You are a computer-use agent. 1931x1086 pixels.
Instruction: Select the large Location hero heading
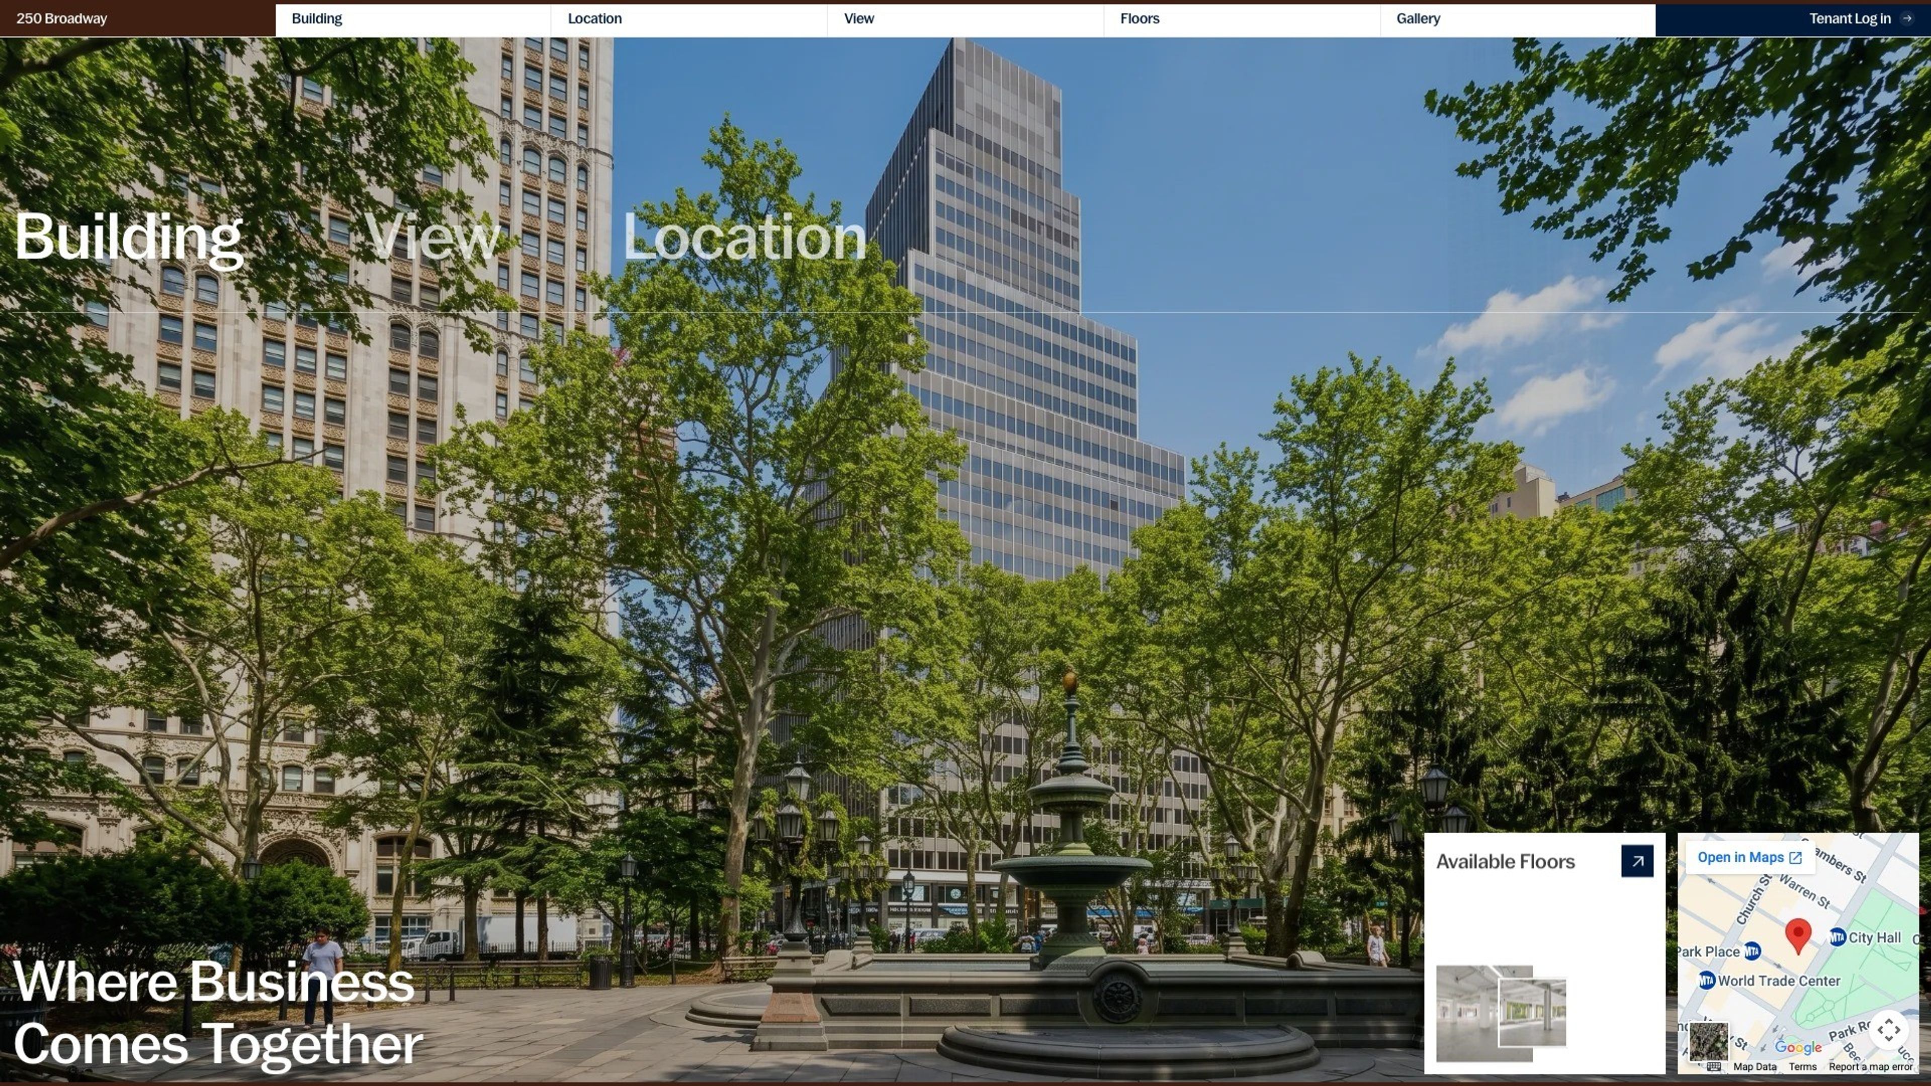pyautogui.click(x=744, y=237)
